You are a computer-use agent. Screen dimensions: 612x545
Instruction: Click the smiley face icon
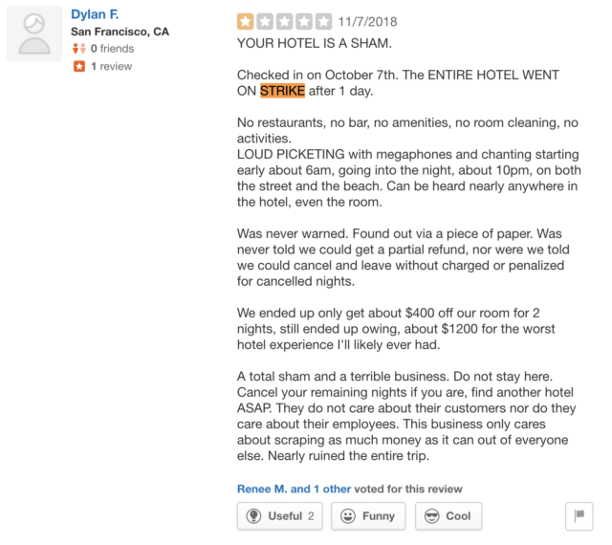tap(348, 516)
